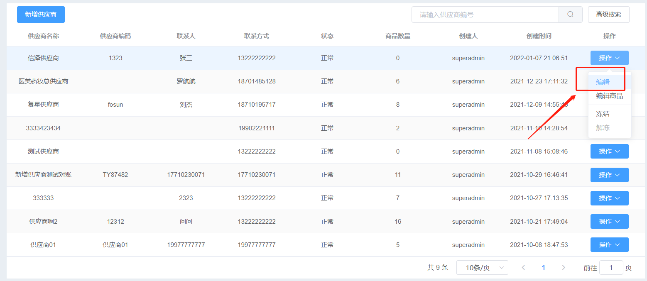Click creation time 2022-01-07 21:06:51
Screen dimensions: 647x281
539,58
